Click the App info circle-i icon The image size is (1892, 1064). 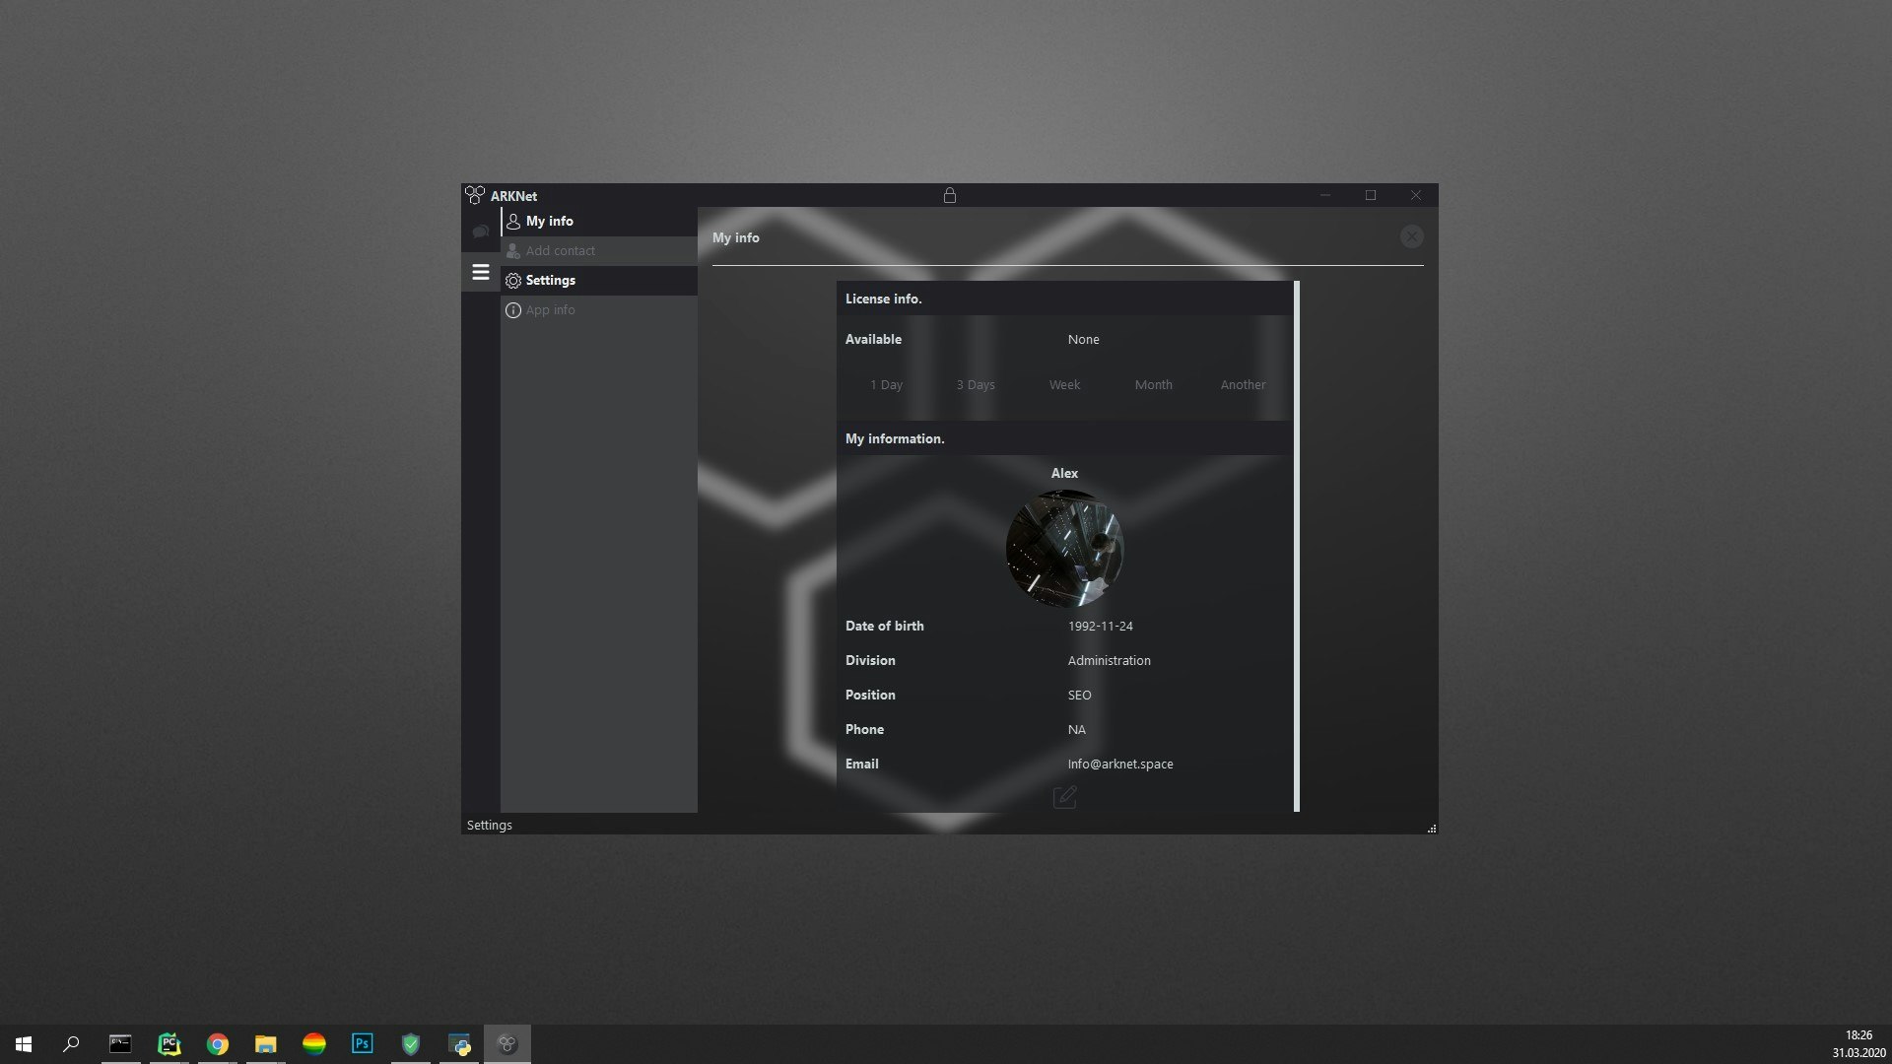pos(512,309)
